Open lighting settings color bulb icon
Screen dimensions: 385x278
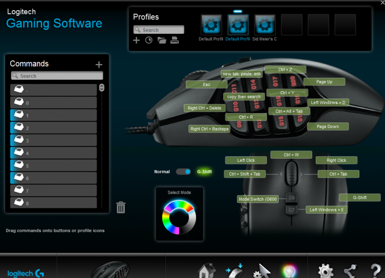(288, 271)
